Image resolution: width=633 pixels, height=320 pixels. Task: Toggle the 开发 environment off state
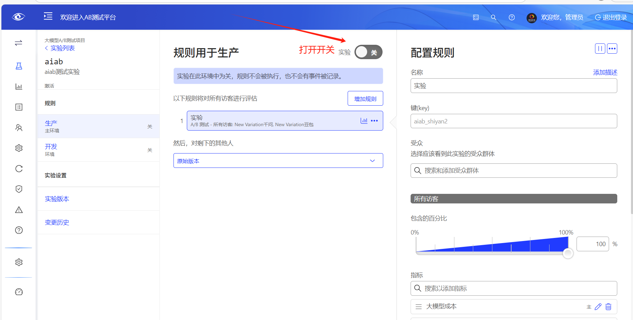pyautogui.click(x=150, y=150)
